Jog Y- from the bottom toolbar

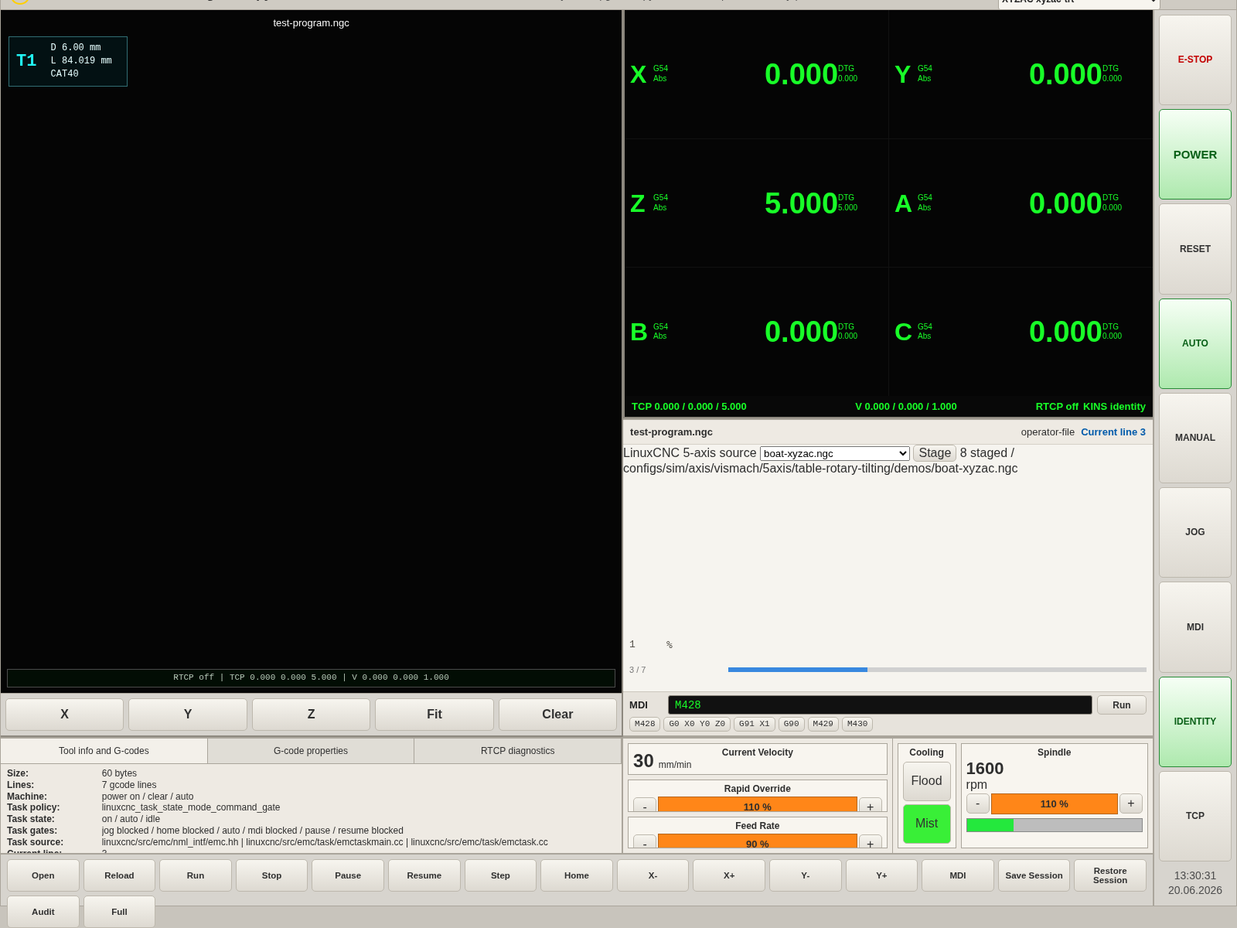click(805, 875)
